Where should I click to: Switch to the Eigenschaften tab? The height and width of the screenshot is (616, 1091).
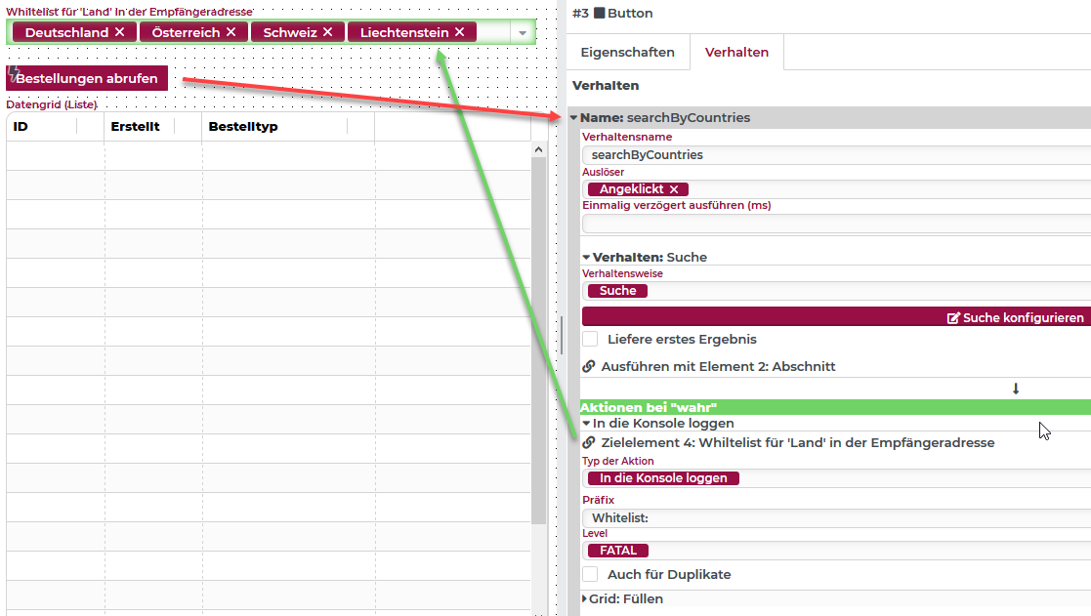tap(627, 53)
